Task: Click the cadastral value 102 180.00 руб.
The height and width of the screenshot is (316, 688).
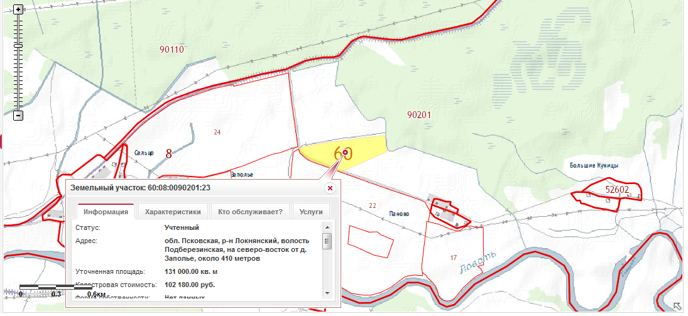Action: 190,285
